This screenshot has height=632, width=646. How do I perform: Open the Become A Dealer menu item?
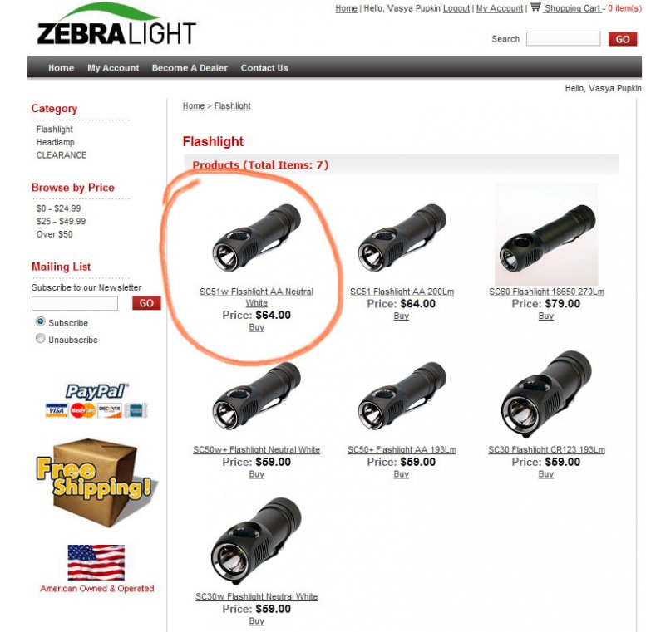click(190, 68)
